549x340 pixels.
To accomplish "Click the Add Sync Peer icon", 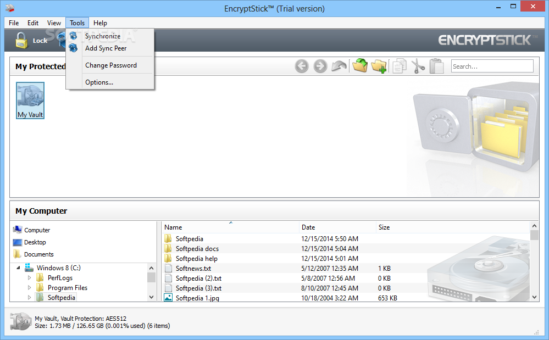I will (73, 48).
